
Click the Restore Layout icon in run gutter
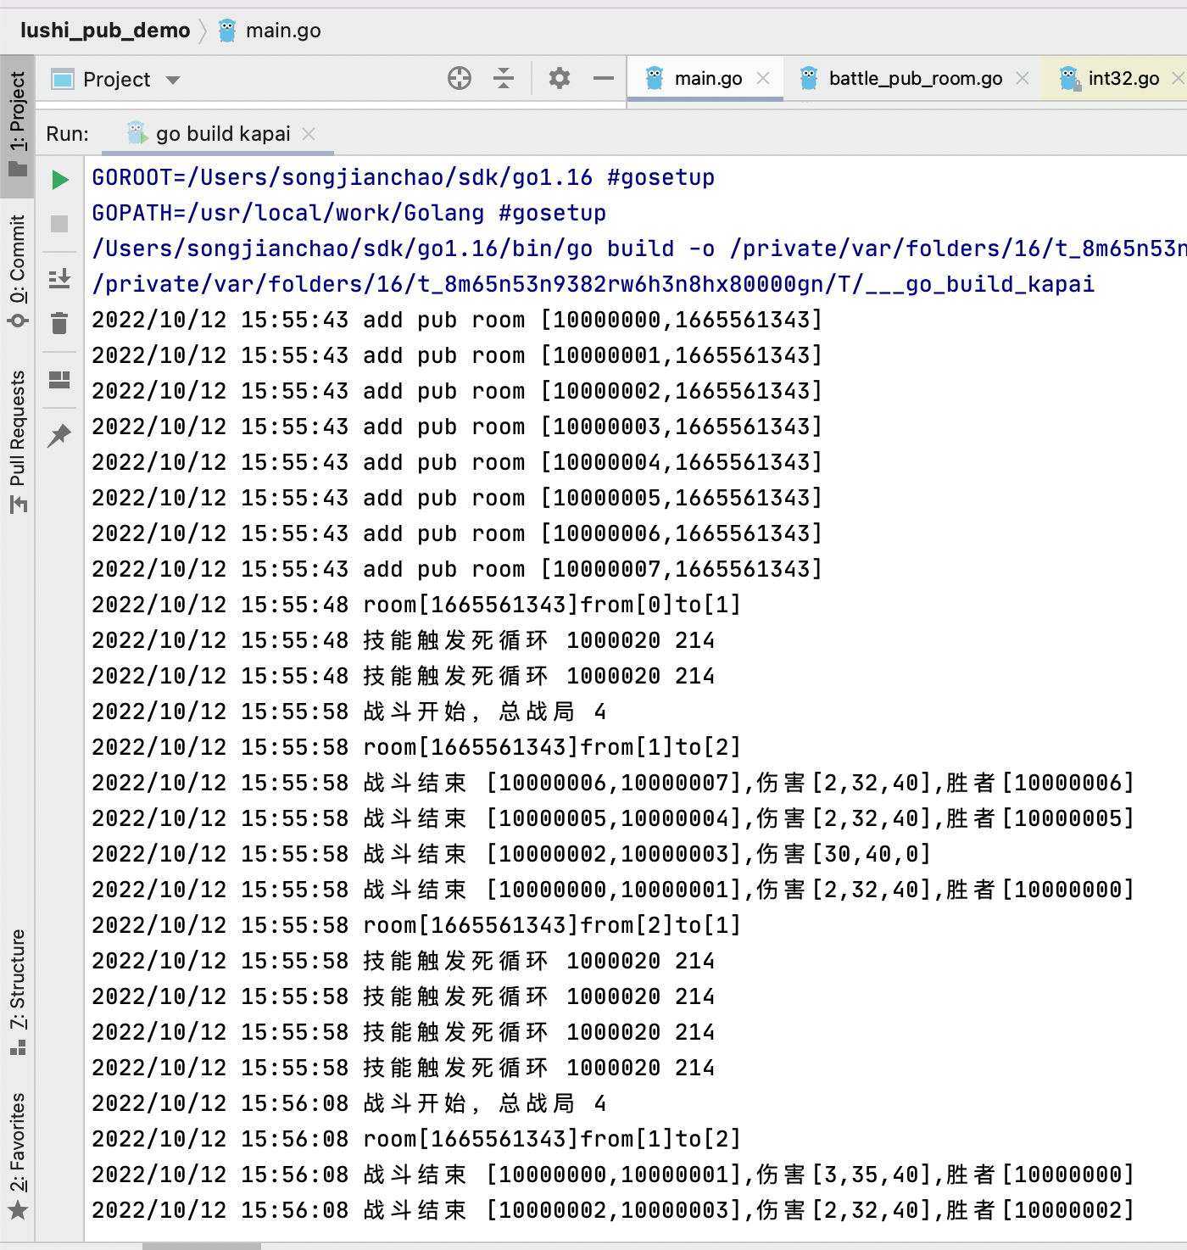pyautogui.click(x=59, y=380)
